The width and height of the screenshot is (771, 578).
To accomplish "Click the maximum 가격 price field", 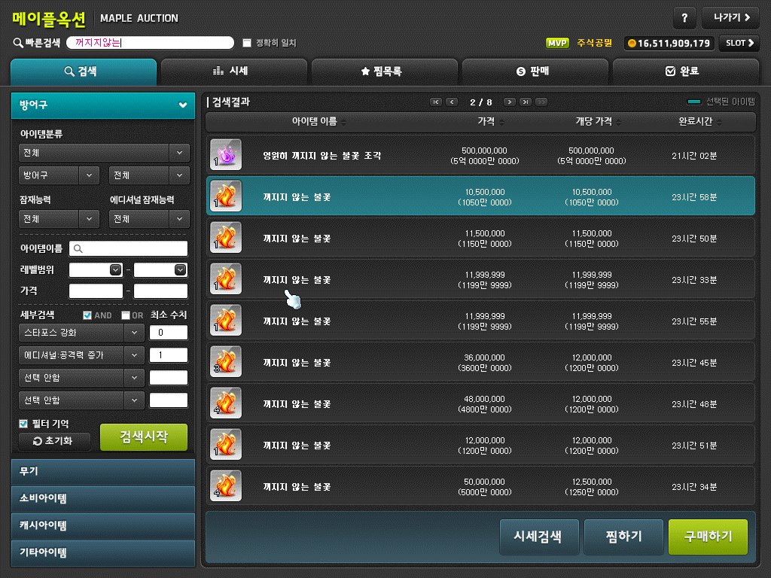I will tap(160, 291).
